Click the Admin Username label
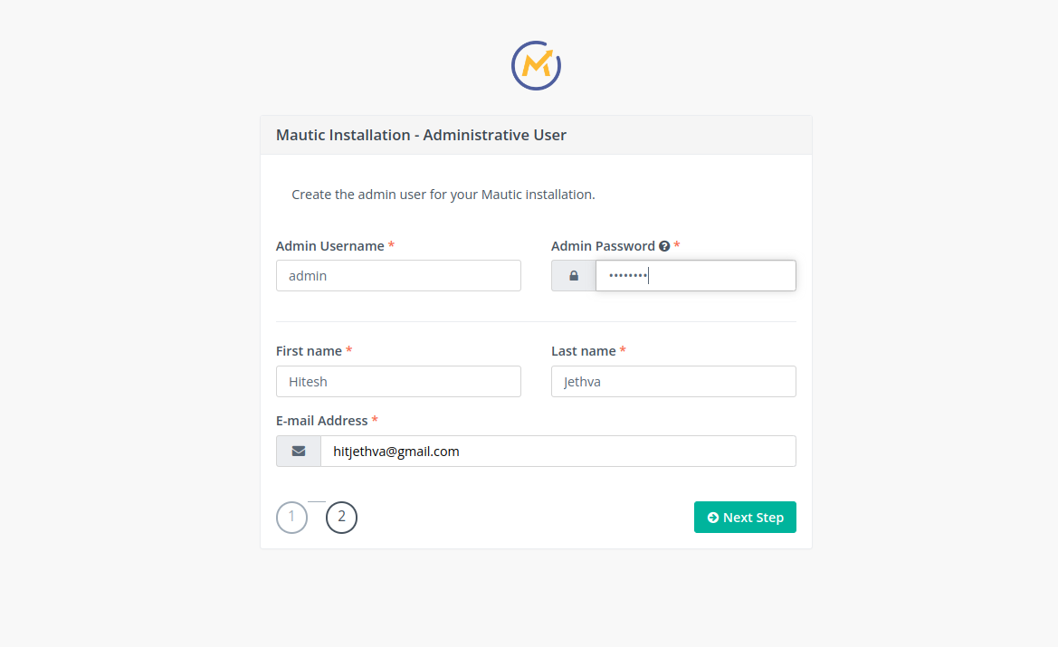 tap(330, 246)
